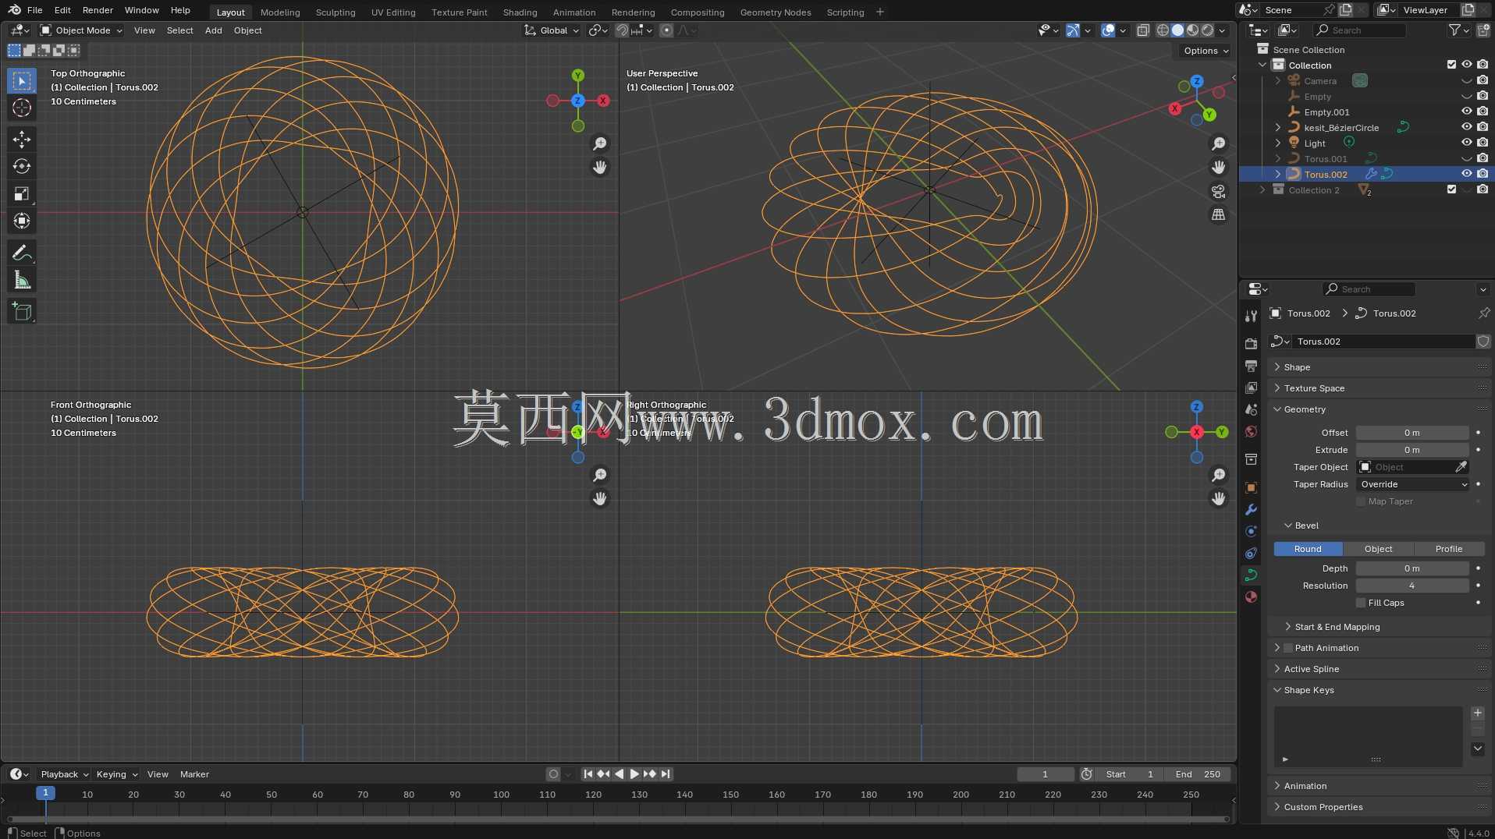Toggle snapping magnet in header
This screenshot has height=839, width=1495.
(621, 30)
